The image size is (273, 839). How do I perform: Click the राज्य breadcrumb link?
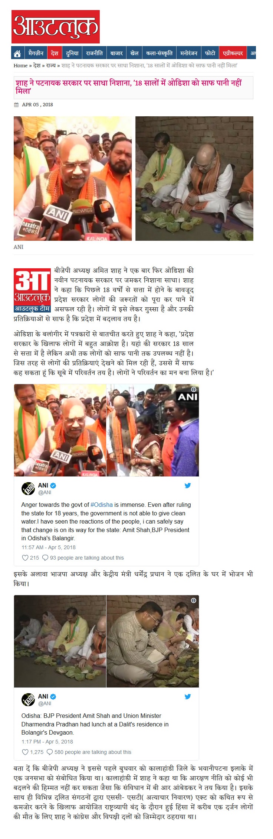point(51,65)
